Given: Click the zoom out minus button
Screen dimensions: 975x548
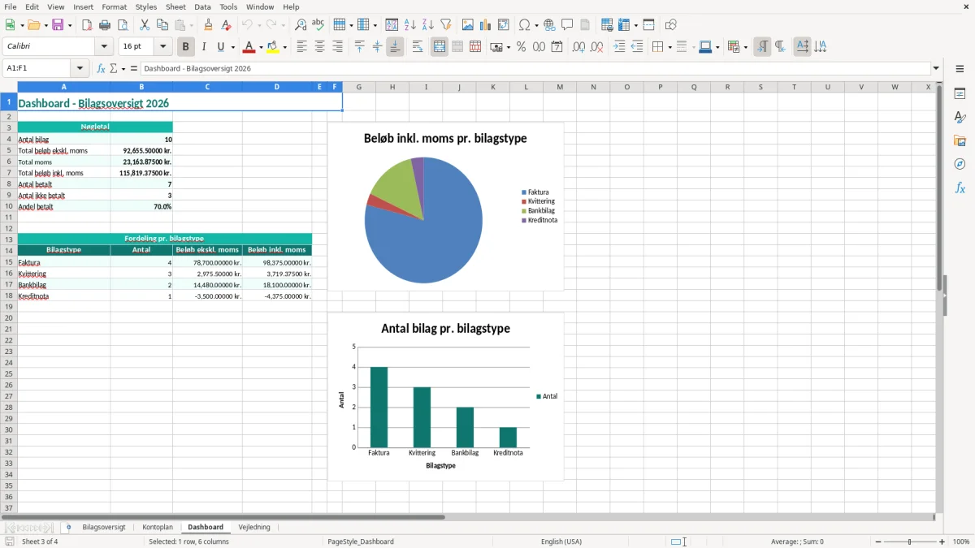Looking at the screenshot, I should coord(878,542).
